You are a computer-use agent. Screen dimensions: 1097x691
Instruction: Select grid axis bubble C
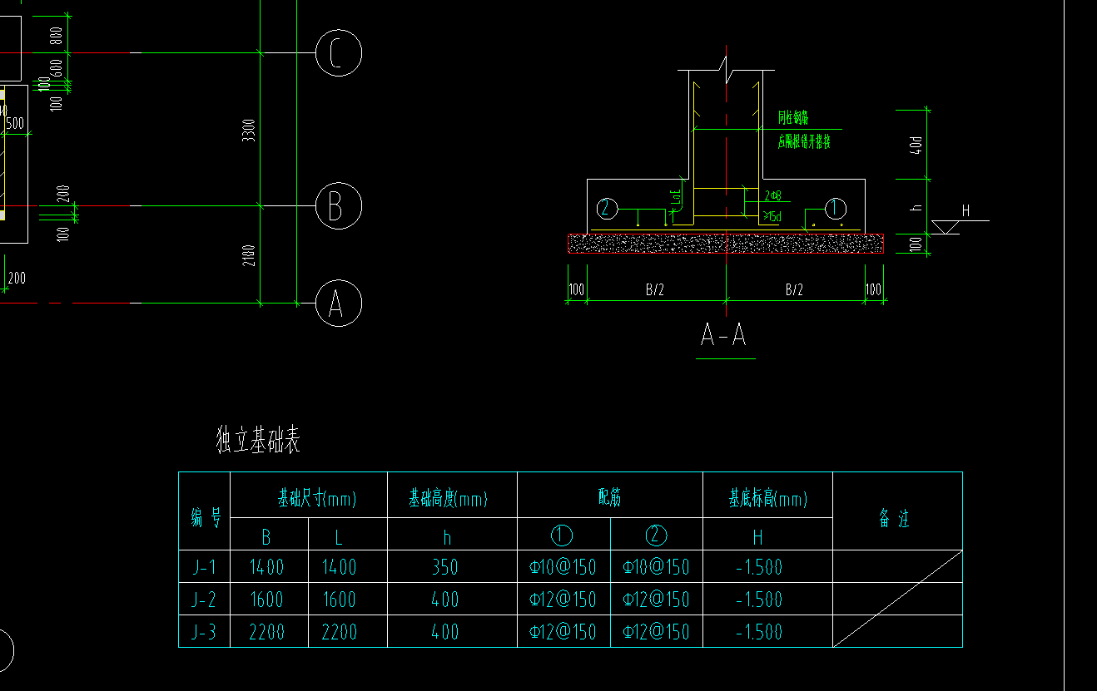click(339, 53)
